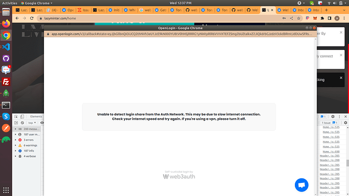The width and height of the screenshot is (349, 196).
Task: Open console settings gear beside 1 Issue
Action: tap(345, 123)
